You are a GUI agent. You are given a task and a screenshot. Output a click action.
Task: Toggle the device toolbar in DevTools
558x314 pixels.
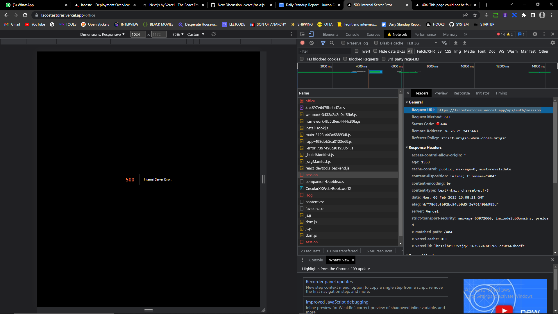pos(311,34)
